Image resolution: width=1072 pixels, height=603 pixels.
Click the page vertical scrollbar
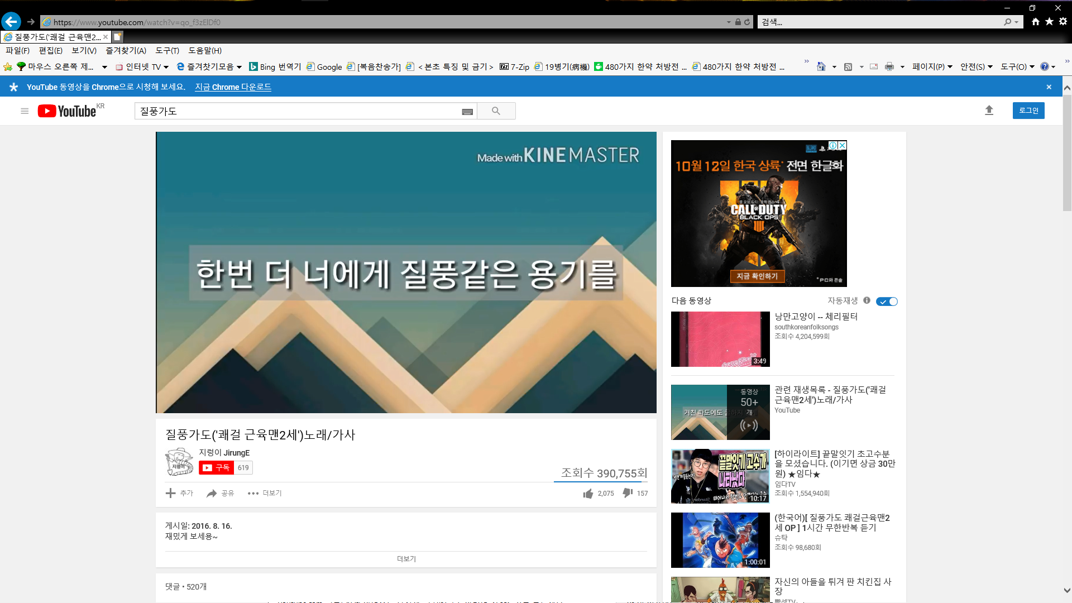1067,153
